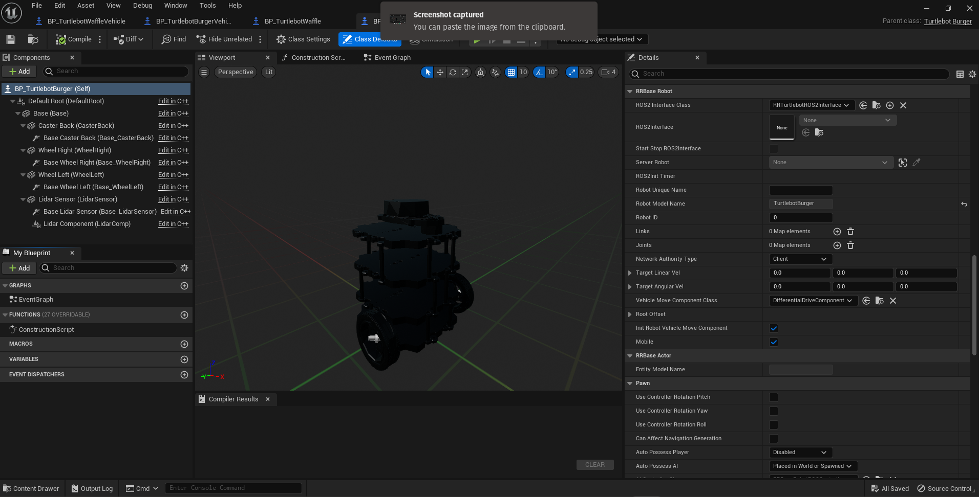Screen dimensions: 979x497
Task: Open the Diff dropdown
Action: (129, 39)
